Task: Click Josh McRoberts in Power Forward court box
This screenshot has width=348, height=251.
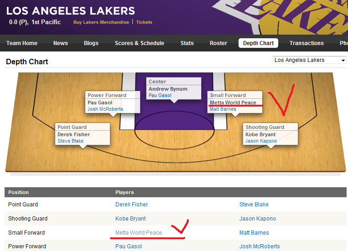Action: (105, 109)
